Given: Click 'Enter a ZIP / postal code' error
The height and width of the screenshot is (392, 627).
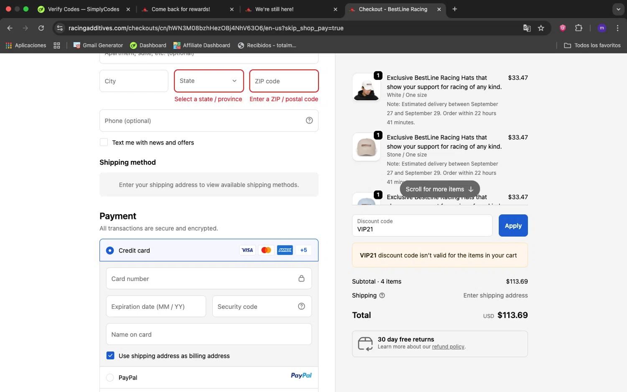Looking at the screenshot, I should [x=284, y=99].
